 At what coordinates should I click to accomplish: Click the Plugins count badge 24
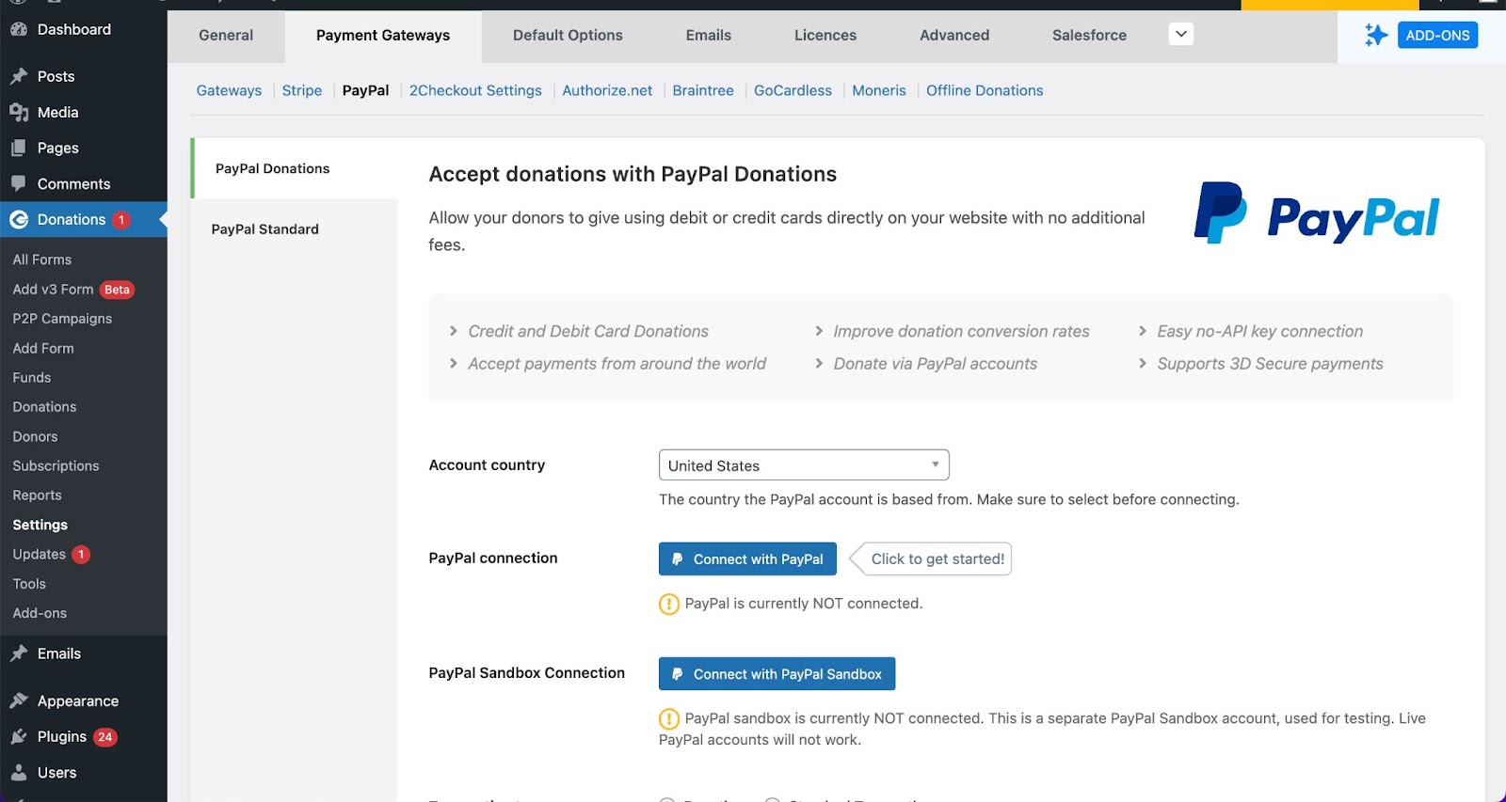(x=104, y=737)
